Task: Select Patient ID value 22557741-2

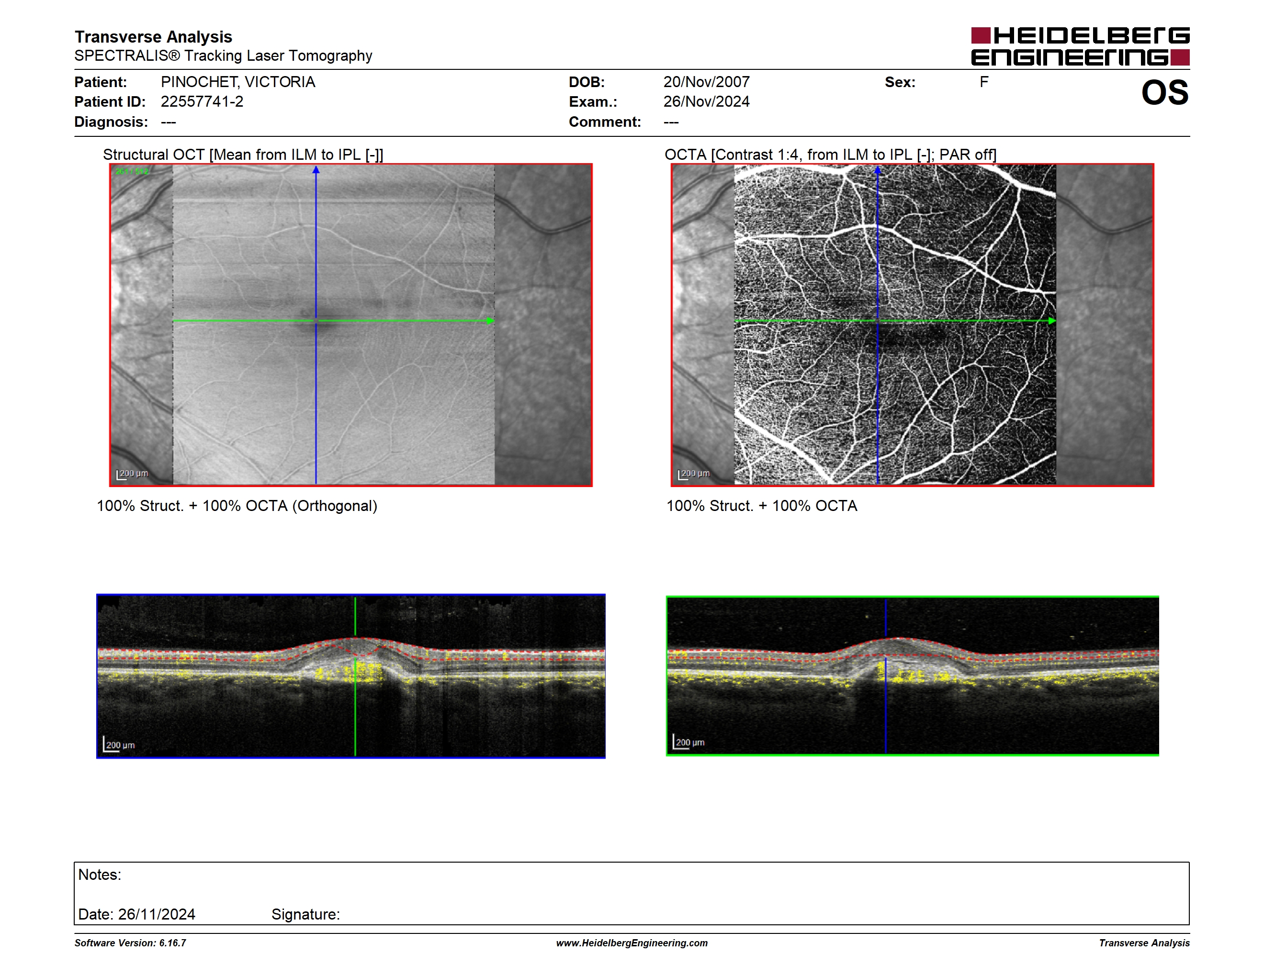Action: coord(202,102)
